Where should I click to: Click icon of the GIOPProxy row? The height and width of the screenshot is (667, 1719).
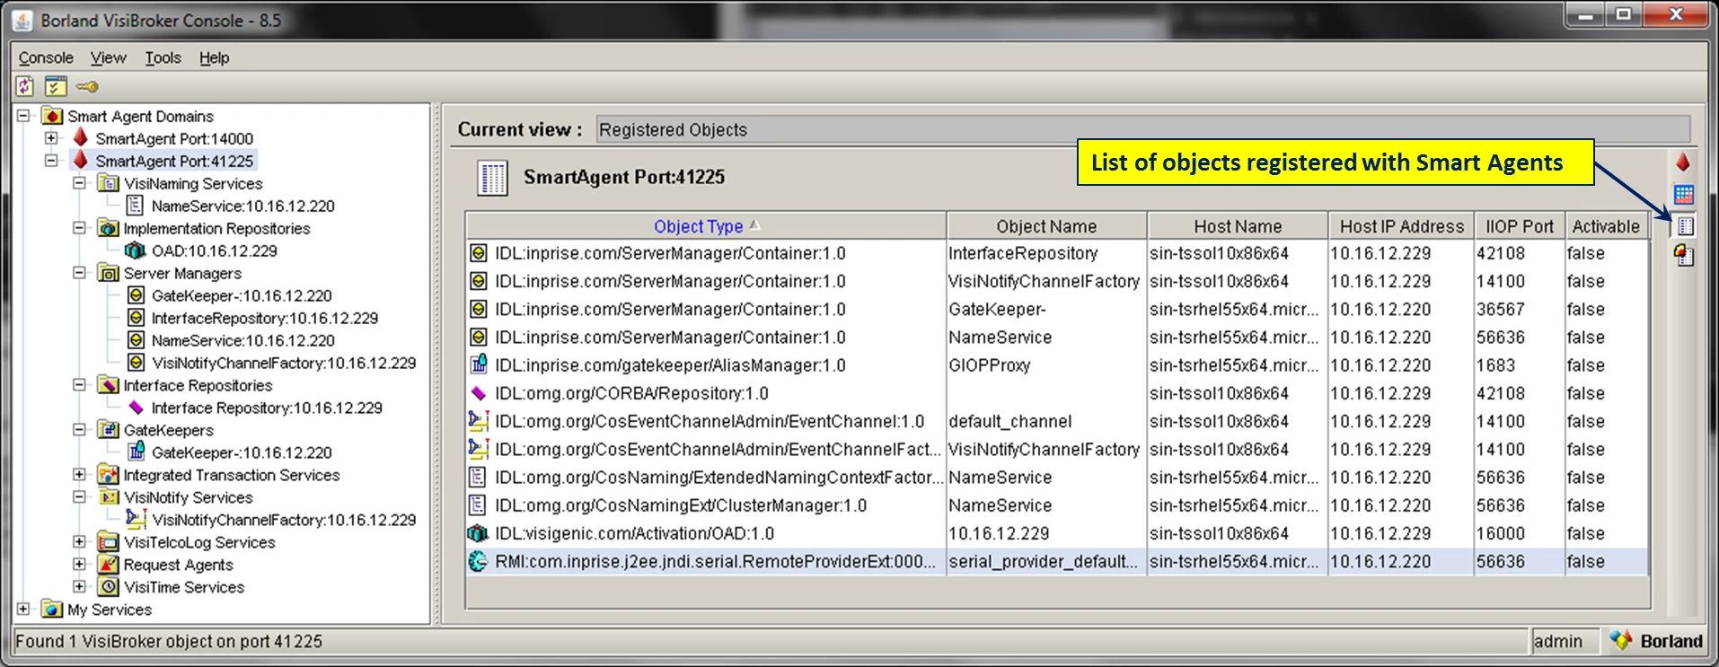(x=479, y=364)
